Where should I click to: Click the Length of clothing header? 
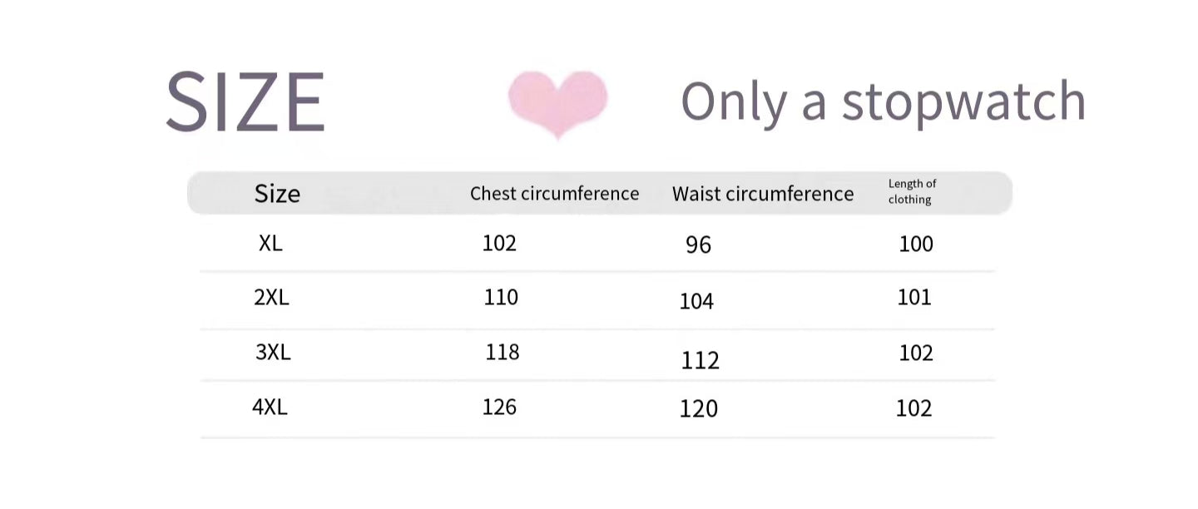[912, 192]
